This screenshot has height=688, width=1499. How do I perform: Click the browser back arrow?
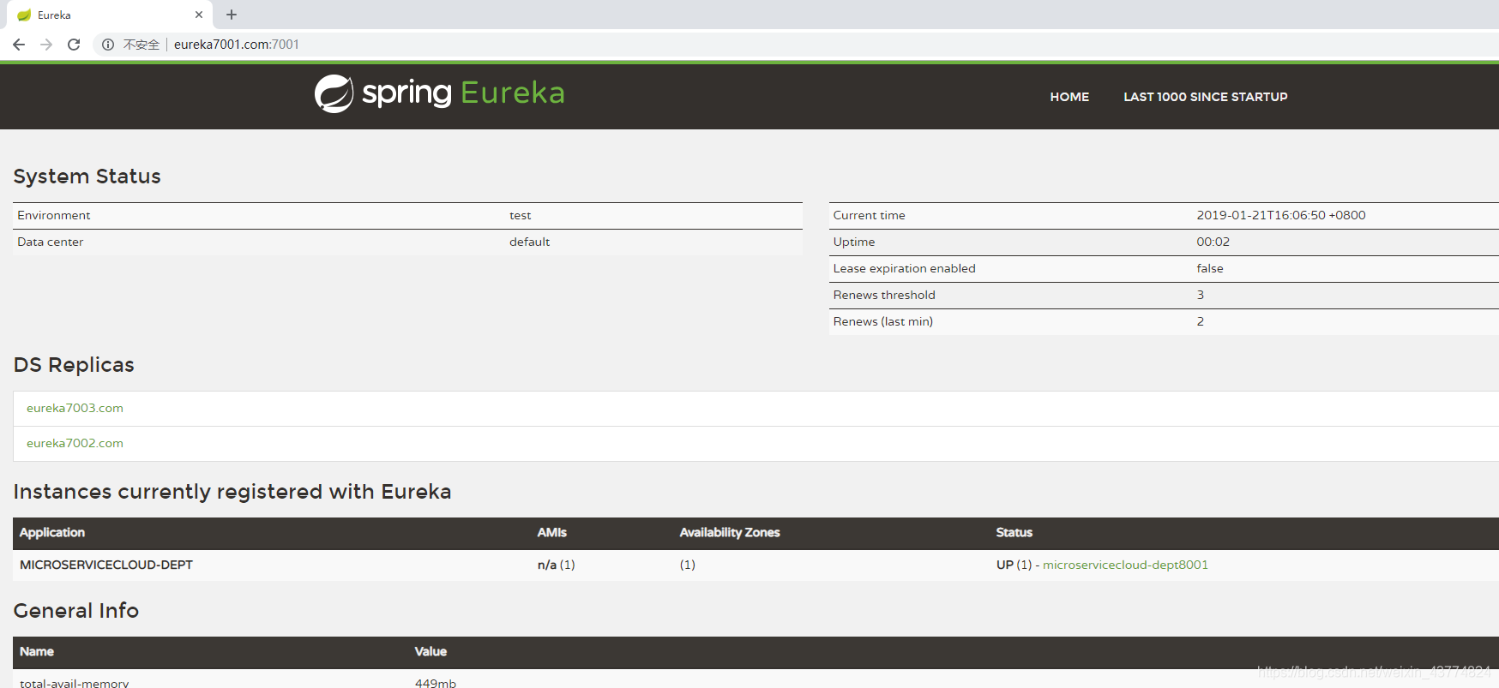point(19,45)
